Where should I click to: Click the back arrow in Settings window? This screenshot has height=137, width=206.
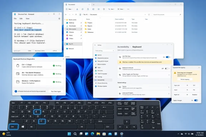point(95,45)
